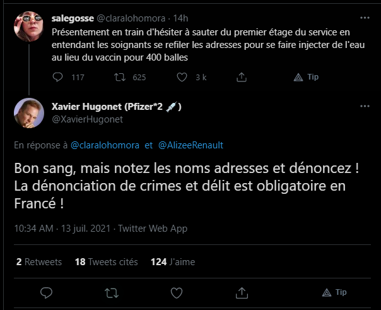Reply to salegosse's tweet
Screen dimensions: 381x310
coord(57,78)
